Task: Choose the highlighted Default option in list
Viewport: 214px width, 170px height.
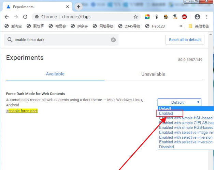Action: tap(186, 108)
